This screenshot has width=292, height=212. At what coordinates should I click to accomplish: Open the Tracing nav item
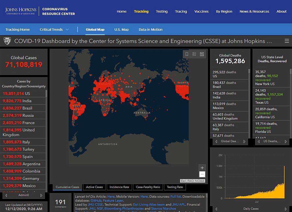point(181,11)
